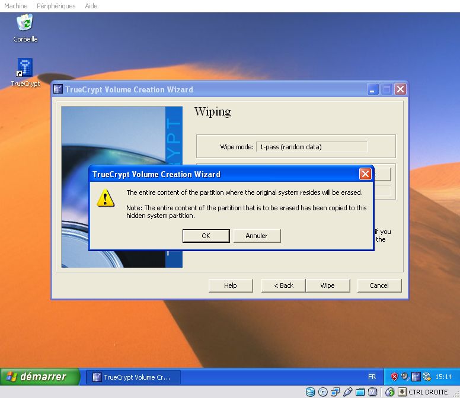
Task: Click the démarrer Start button
Action: point(40,377)
